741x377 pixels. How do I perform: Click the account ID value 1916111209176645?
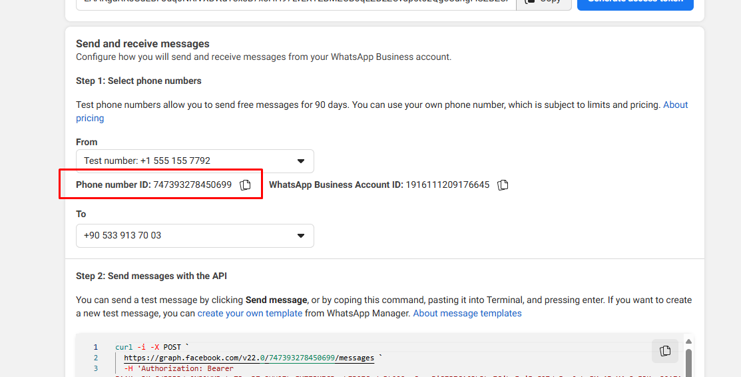tap(447, 185)
